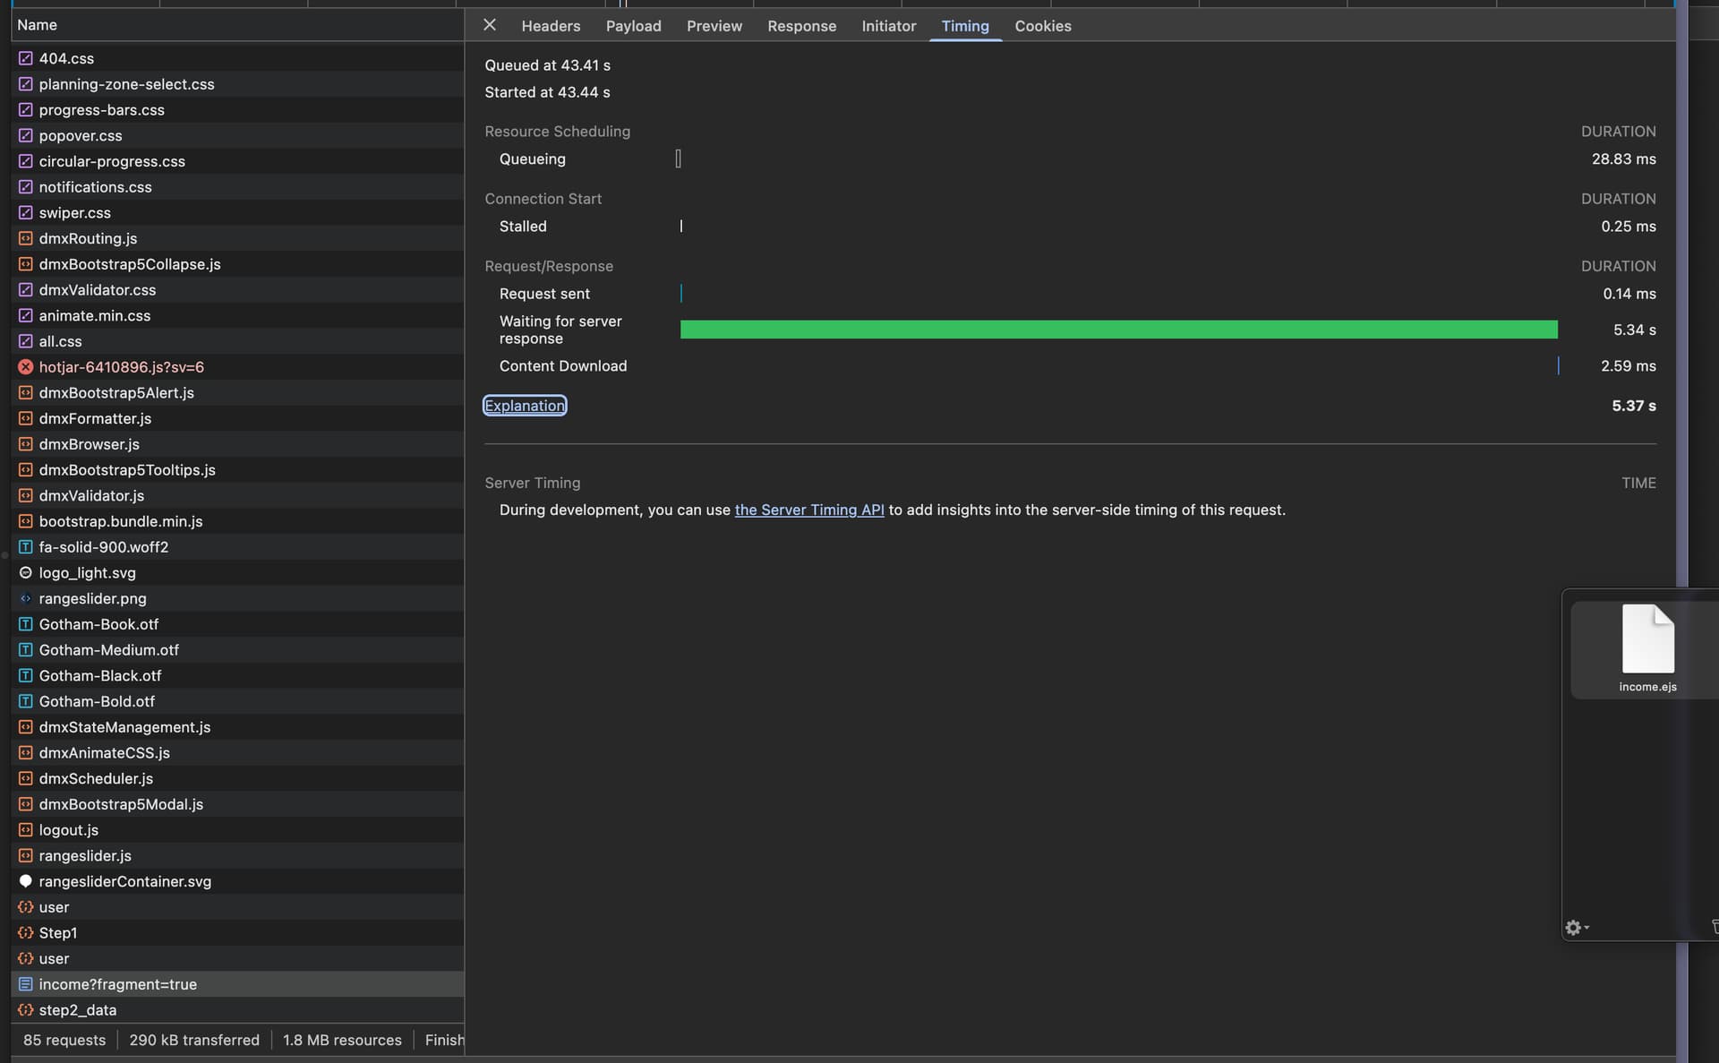Open the gear settings dropdown

click(x=1577, y=928)
